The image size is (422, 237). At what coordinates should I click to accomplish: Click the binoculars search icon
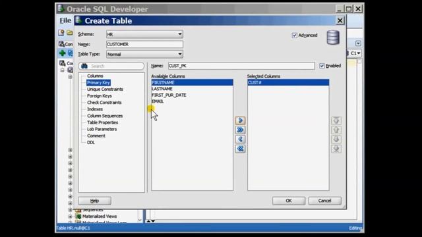[84, 66]
